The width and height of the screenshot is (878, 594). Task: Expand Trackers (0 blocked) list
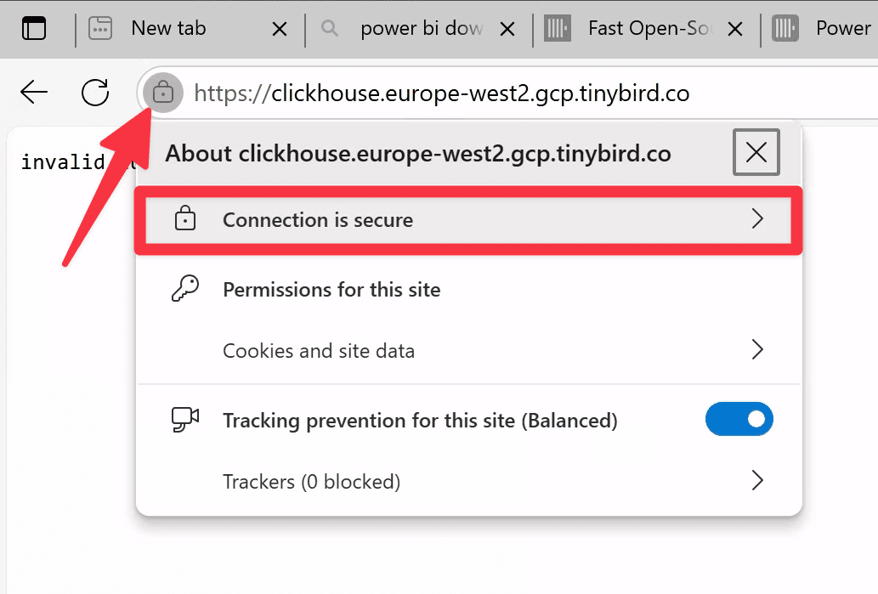[x=467, y=481]
